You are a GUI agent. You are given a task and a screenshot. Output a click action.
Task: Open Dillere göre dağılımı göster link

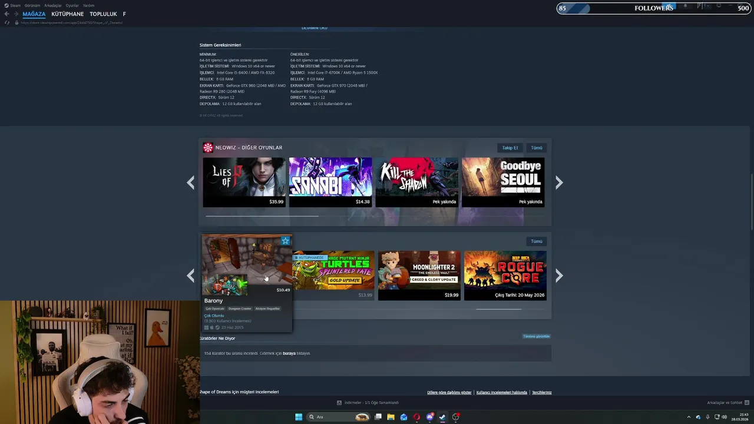pos(449,392)
